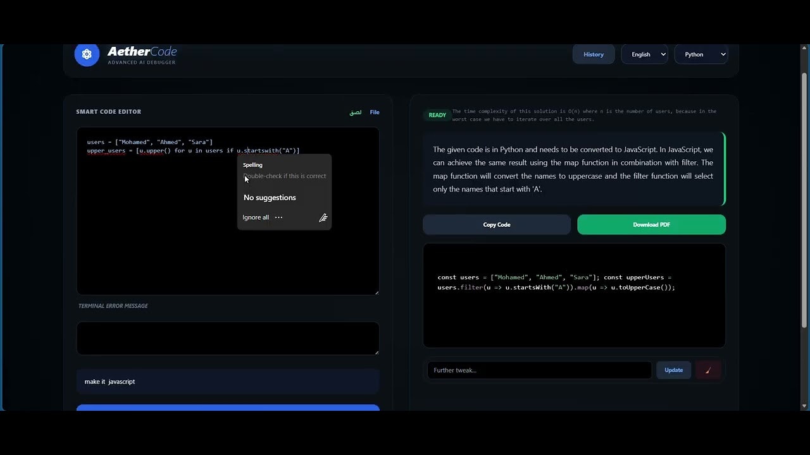Select No suggestions in the context menu
Viewport: 810px width, 455px height.
(270, 197)
